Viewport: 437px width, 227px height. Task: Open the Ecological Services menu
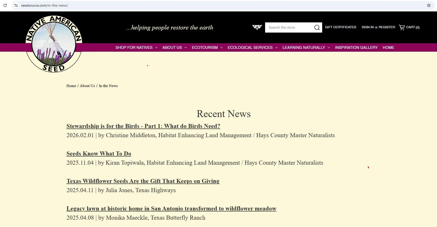pos(250,48)
